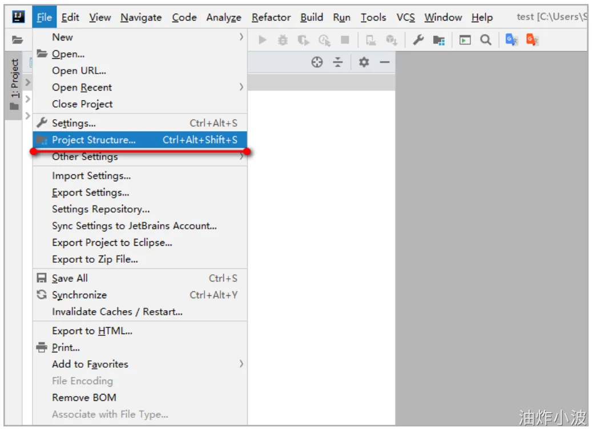Open the Tools menu
592x431 pixels.
[373, 17]
